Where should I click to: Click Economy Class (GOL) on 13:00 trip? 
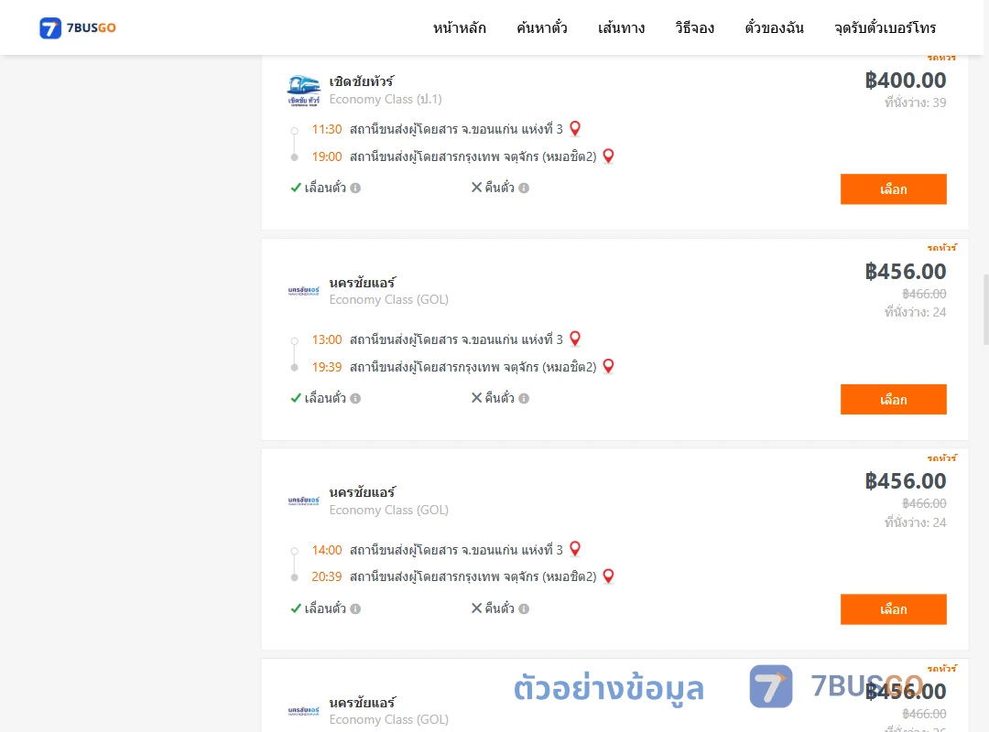point(388,300)
